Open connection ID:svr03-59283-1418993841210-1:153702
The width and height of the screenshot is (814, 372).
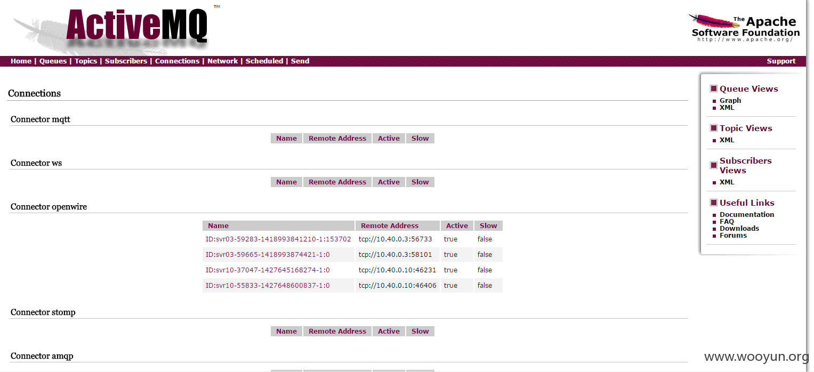(x=278, y=239)
